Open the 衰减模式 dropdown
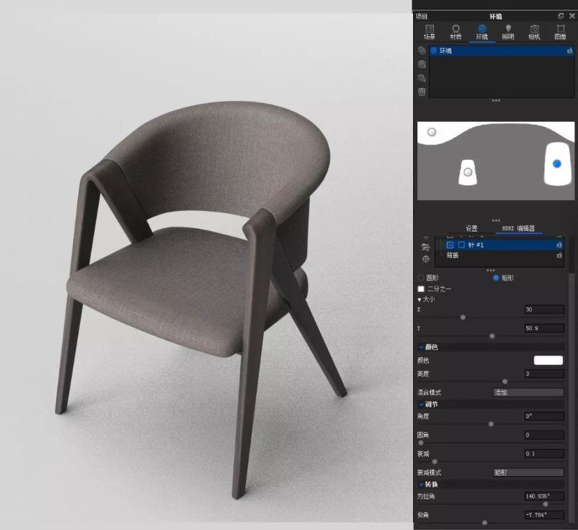 (x=528, y=473)
